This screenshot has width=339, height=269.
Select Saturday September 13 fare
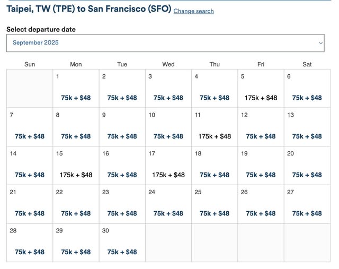(307, 136)
